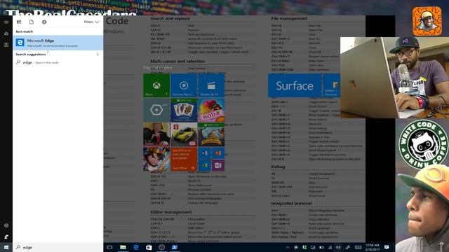This screenshot has width=449, height=252.
Task: Open the Candy Crush Soda tile
Action: 211,110
